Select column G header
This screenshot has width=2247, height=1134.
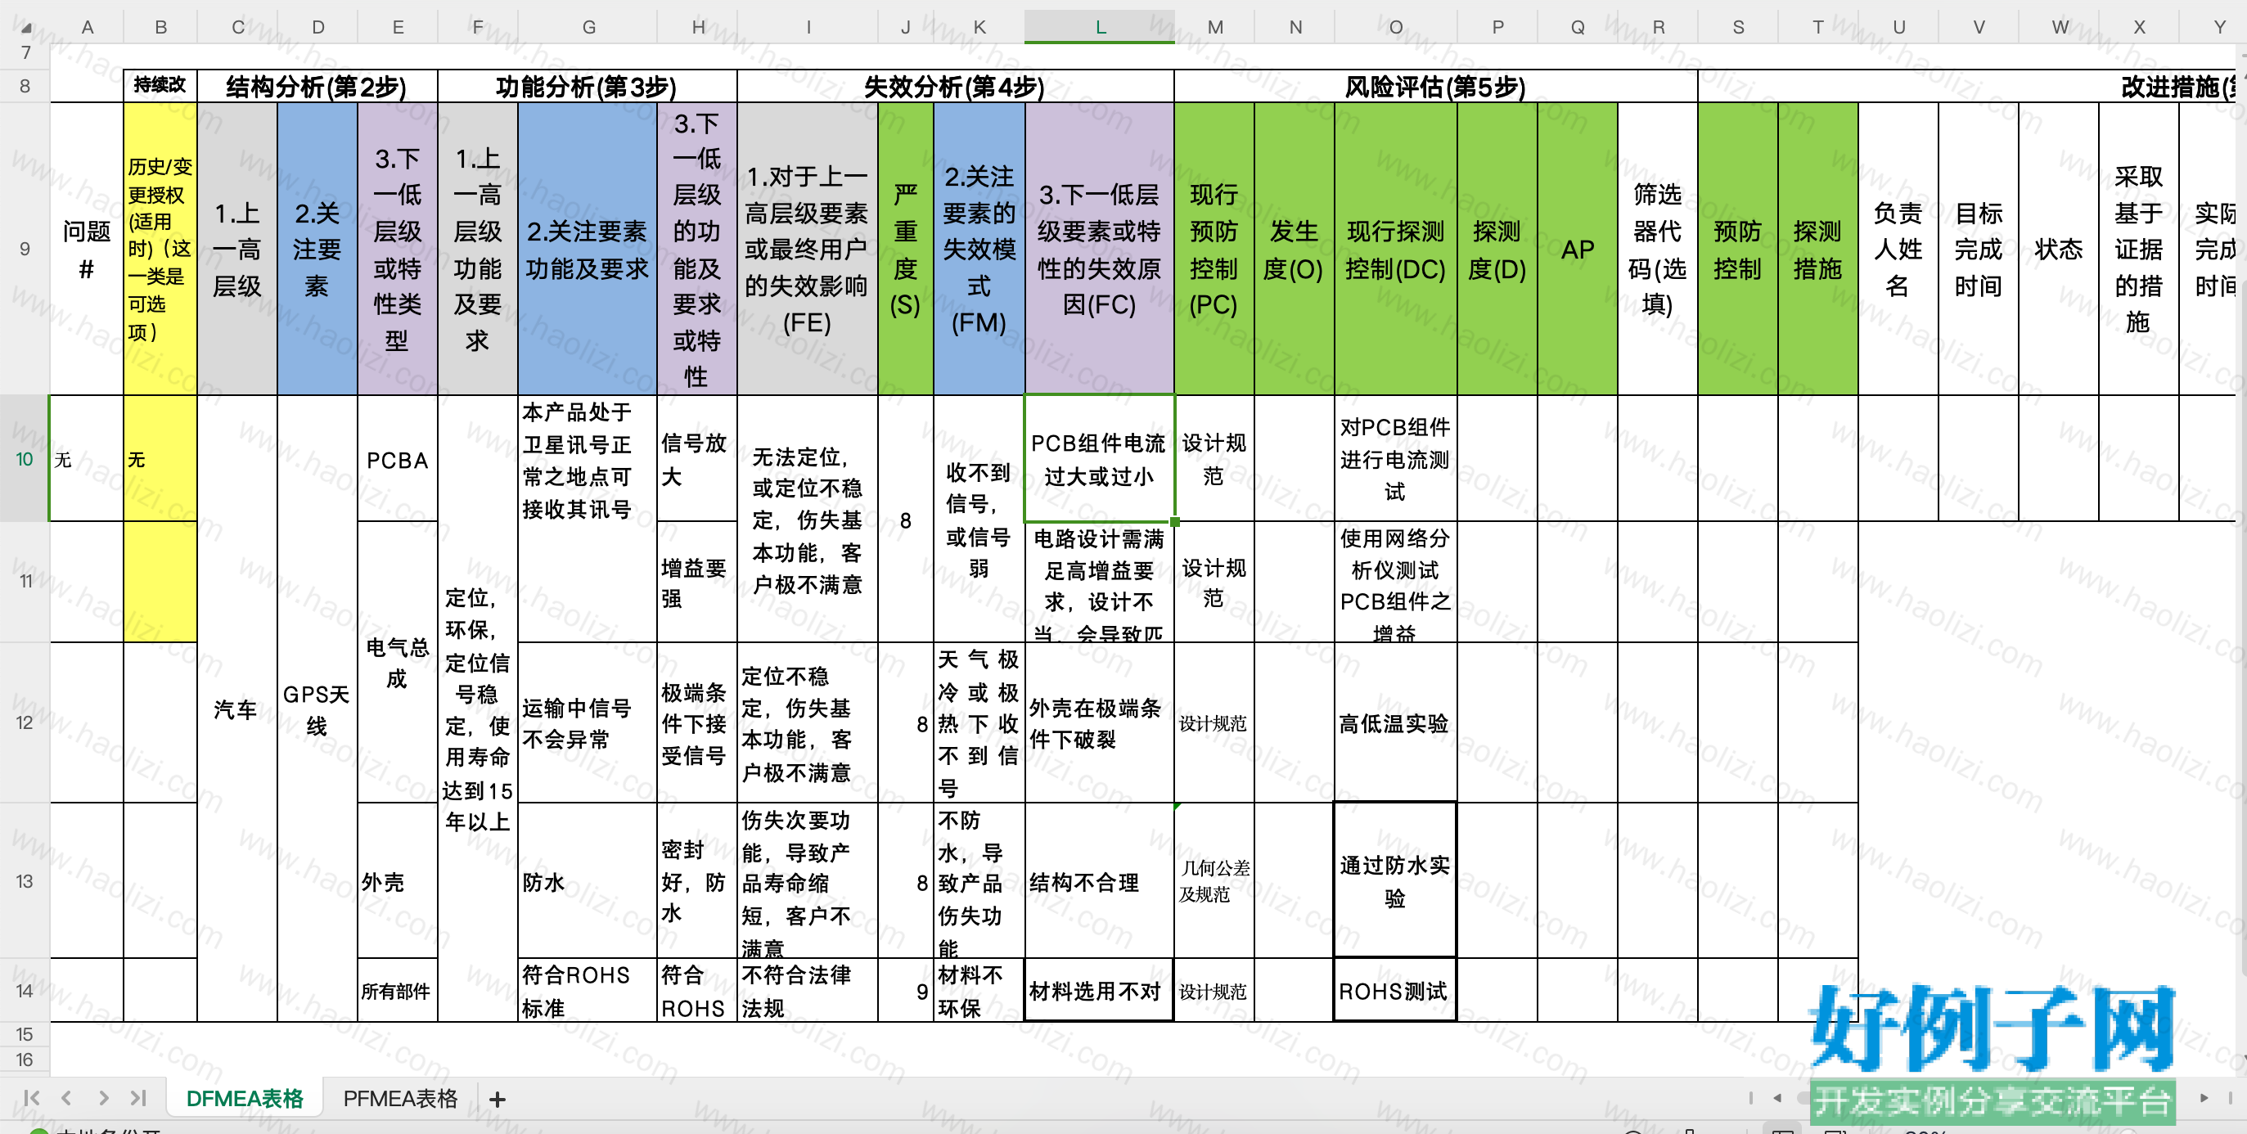[x=589, y=27]
